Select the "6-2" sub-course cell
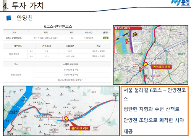191x140 pixels. coord(31,57)
